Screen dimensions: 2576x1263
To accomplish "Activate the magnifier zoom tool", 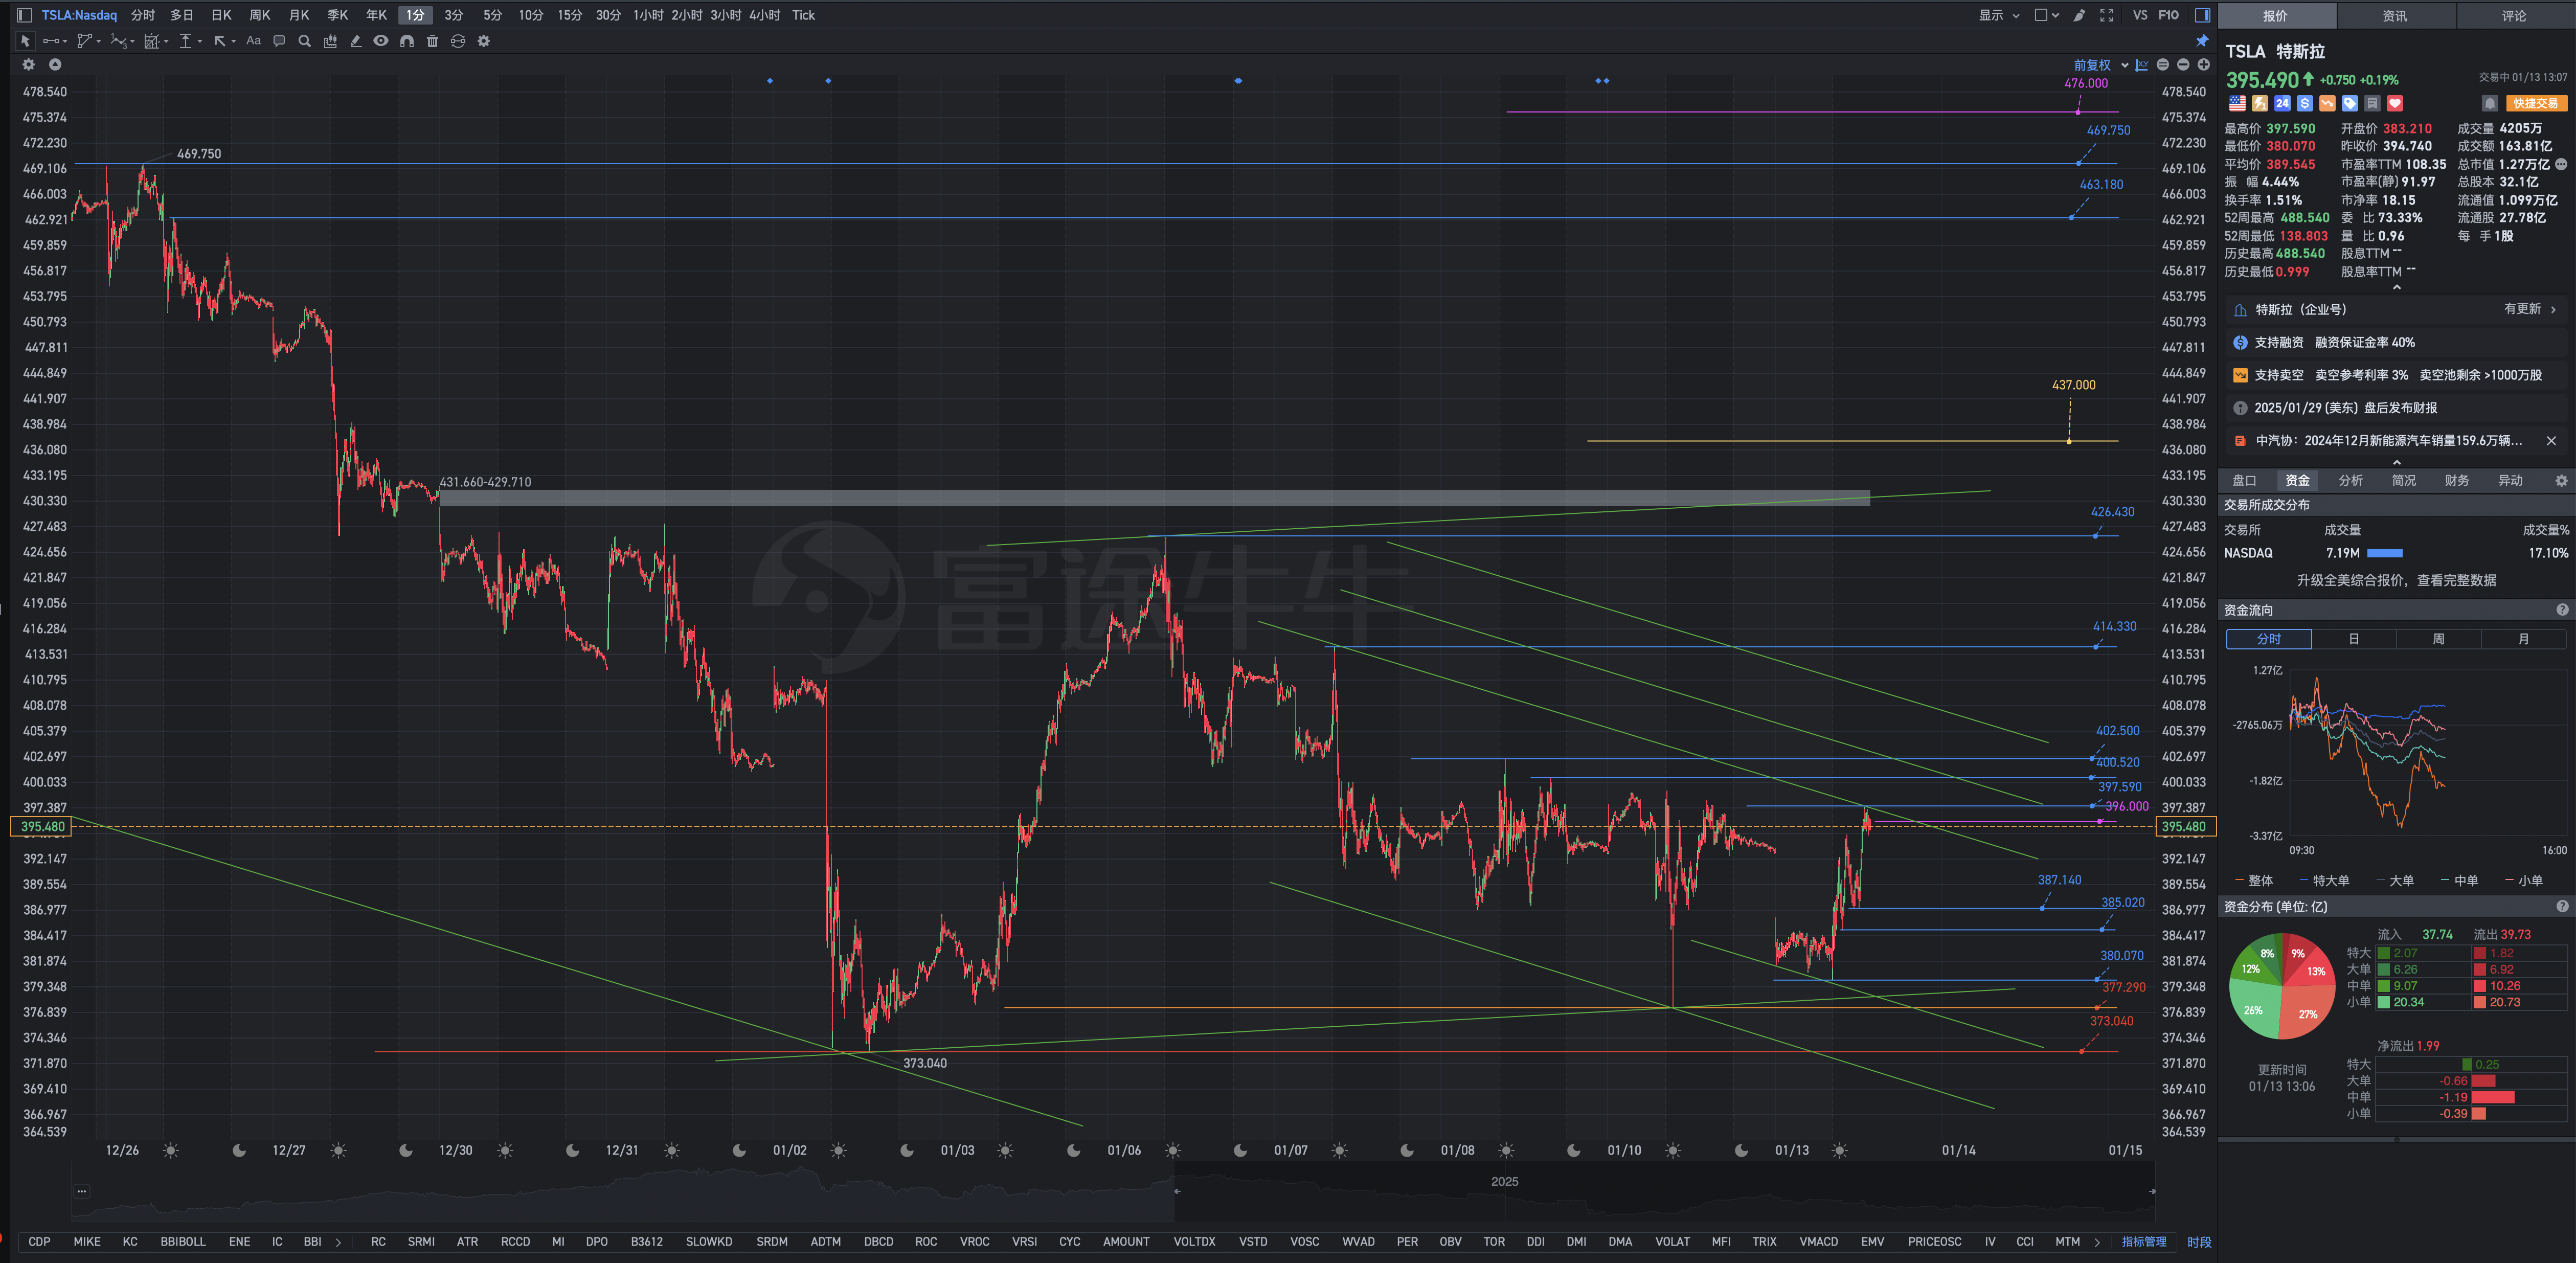I will [304, 41].
